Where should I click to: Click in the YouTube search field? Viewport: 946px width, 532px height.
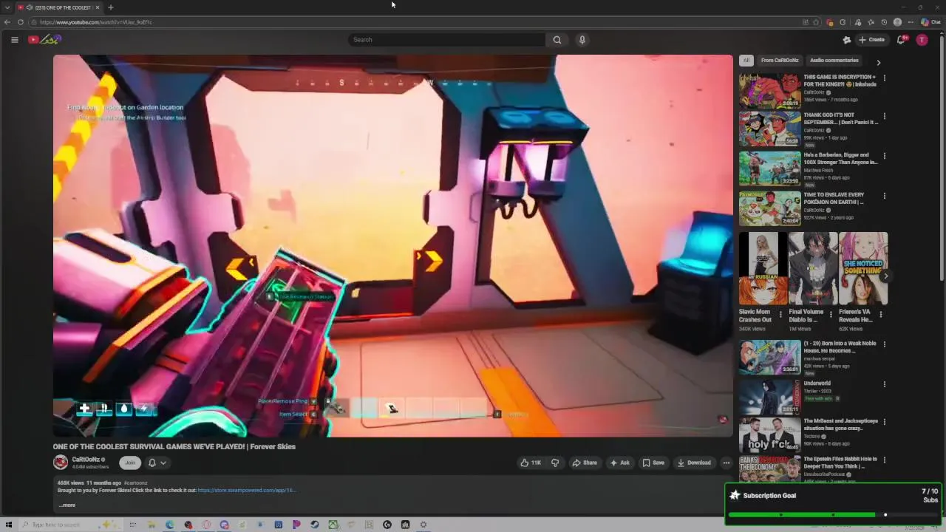tap(446, 40)
